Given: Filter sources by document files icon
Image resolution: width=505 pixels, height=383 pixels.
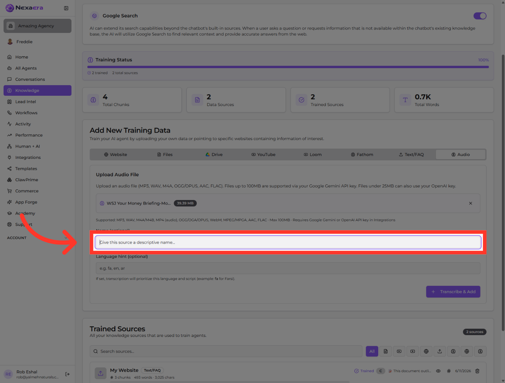Looking at the screenshot, I should (386, 351).
